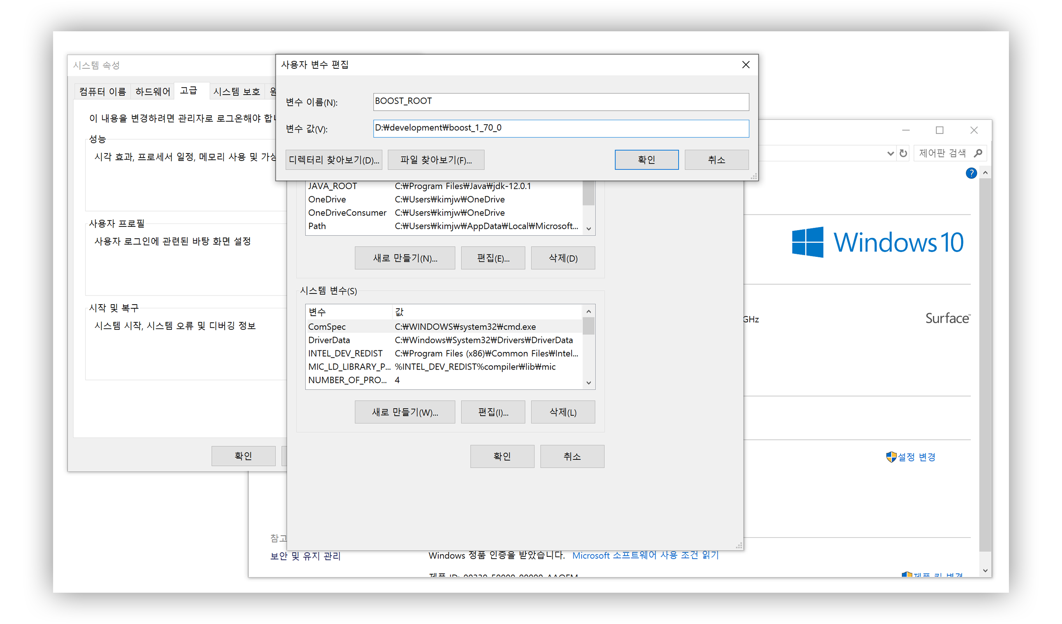Switch to the 하드웨어 tab
This screenshot has height=624, width=1062.
point(153,91)
